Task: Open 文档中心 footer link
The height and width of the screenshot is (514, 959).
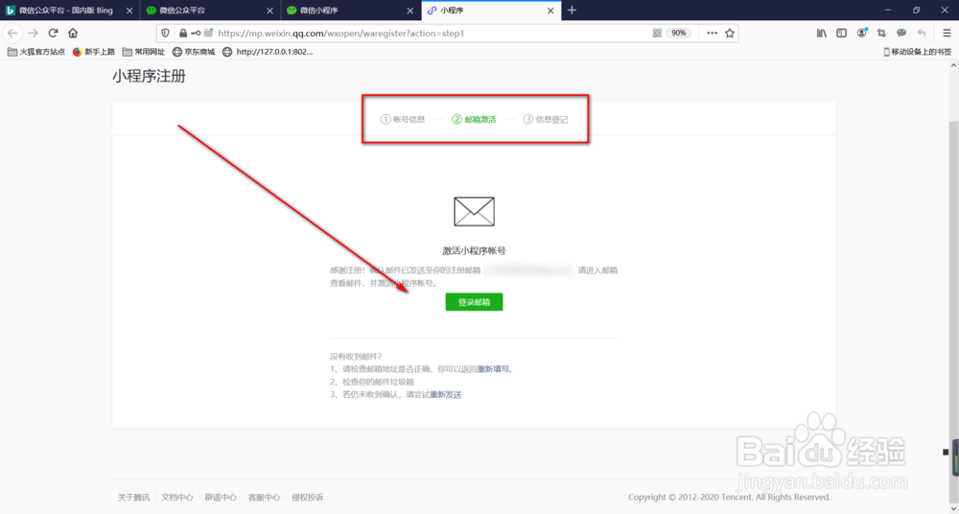Action: click(x=177, y=498)
